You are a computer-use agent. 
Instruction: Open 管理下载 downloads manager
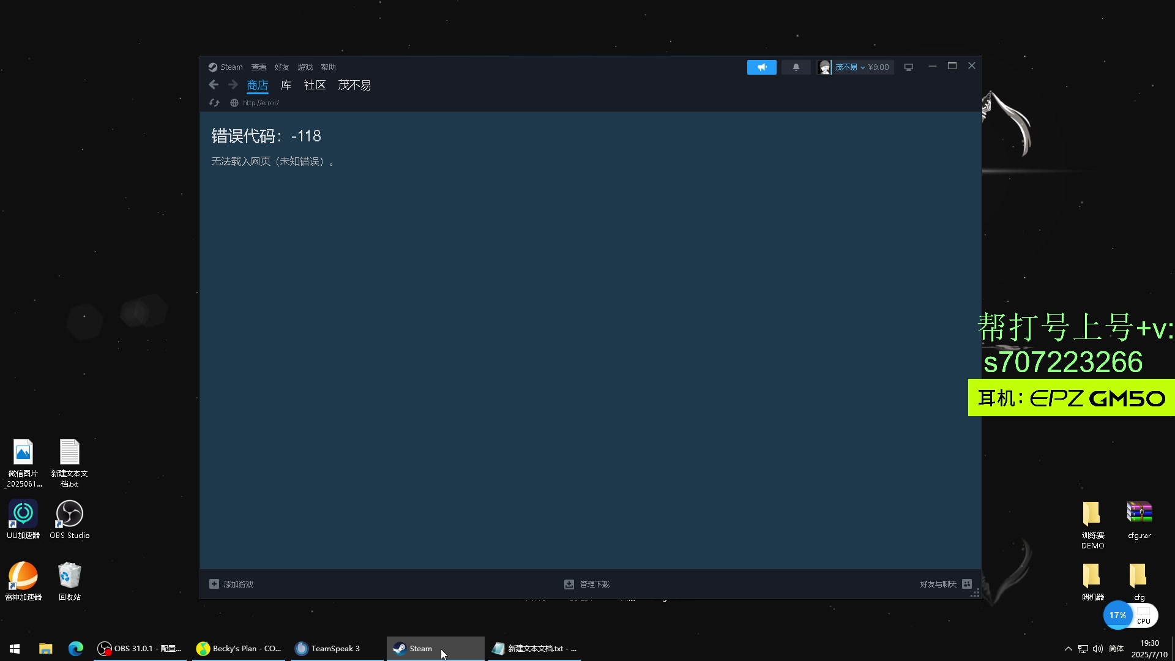pos(586,584)
